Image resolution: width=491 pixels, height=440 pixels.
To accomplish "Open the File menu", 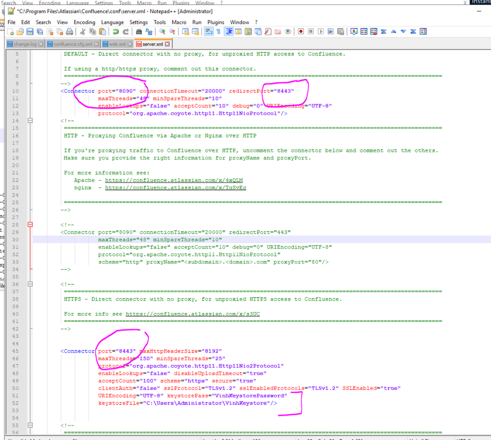I will coord(12,22).
